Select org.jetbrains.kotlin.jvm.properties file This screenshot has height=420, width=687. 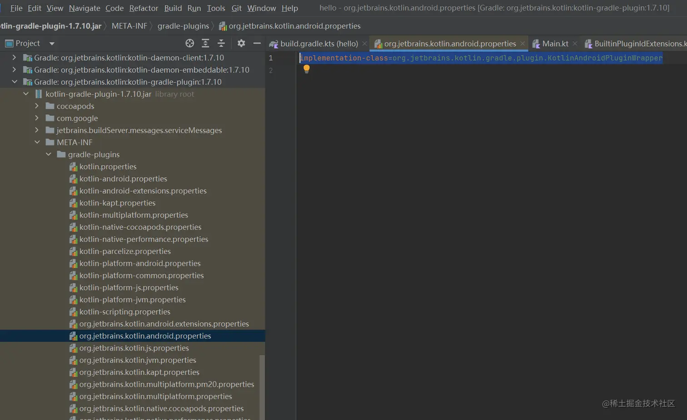click(x=138, y=360)
